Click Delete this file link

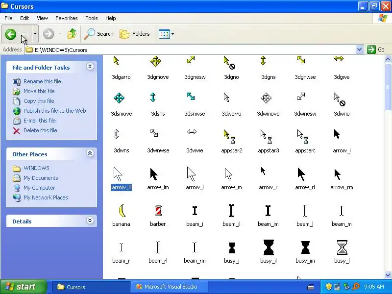[40, 130]
